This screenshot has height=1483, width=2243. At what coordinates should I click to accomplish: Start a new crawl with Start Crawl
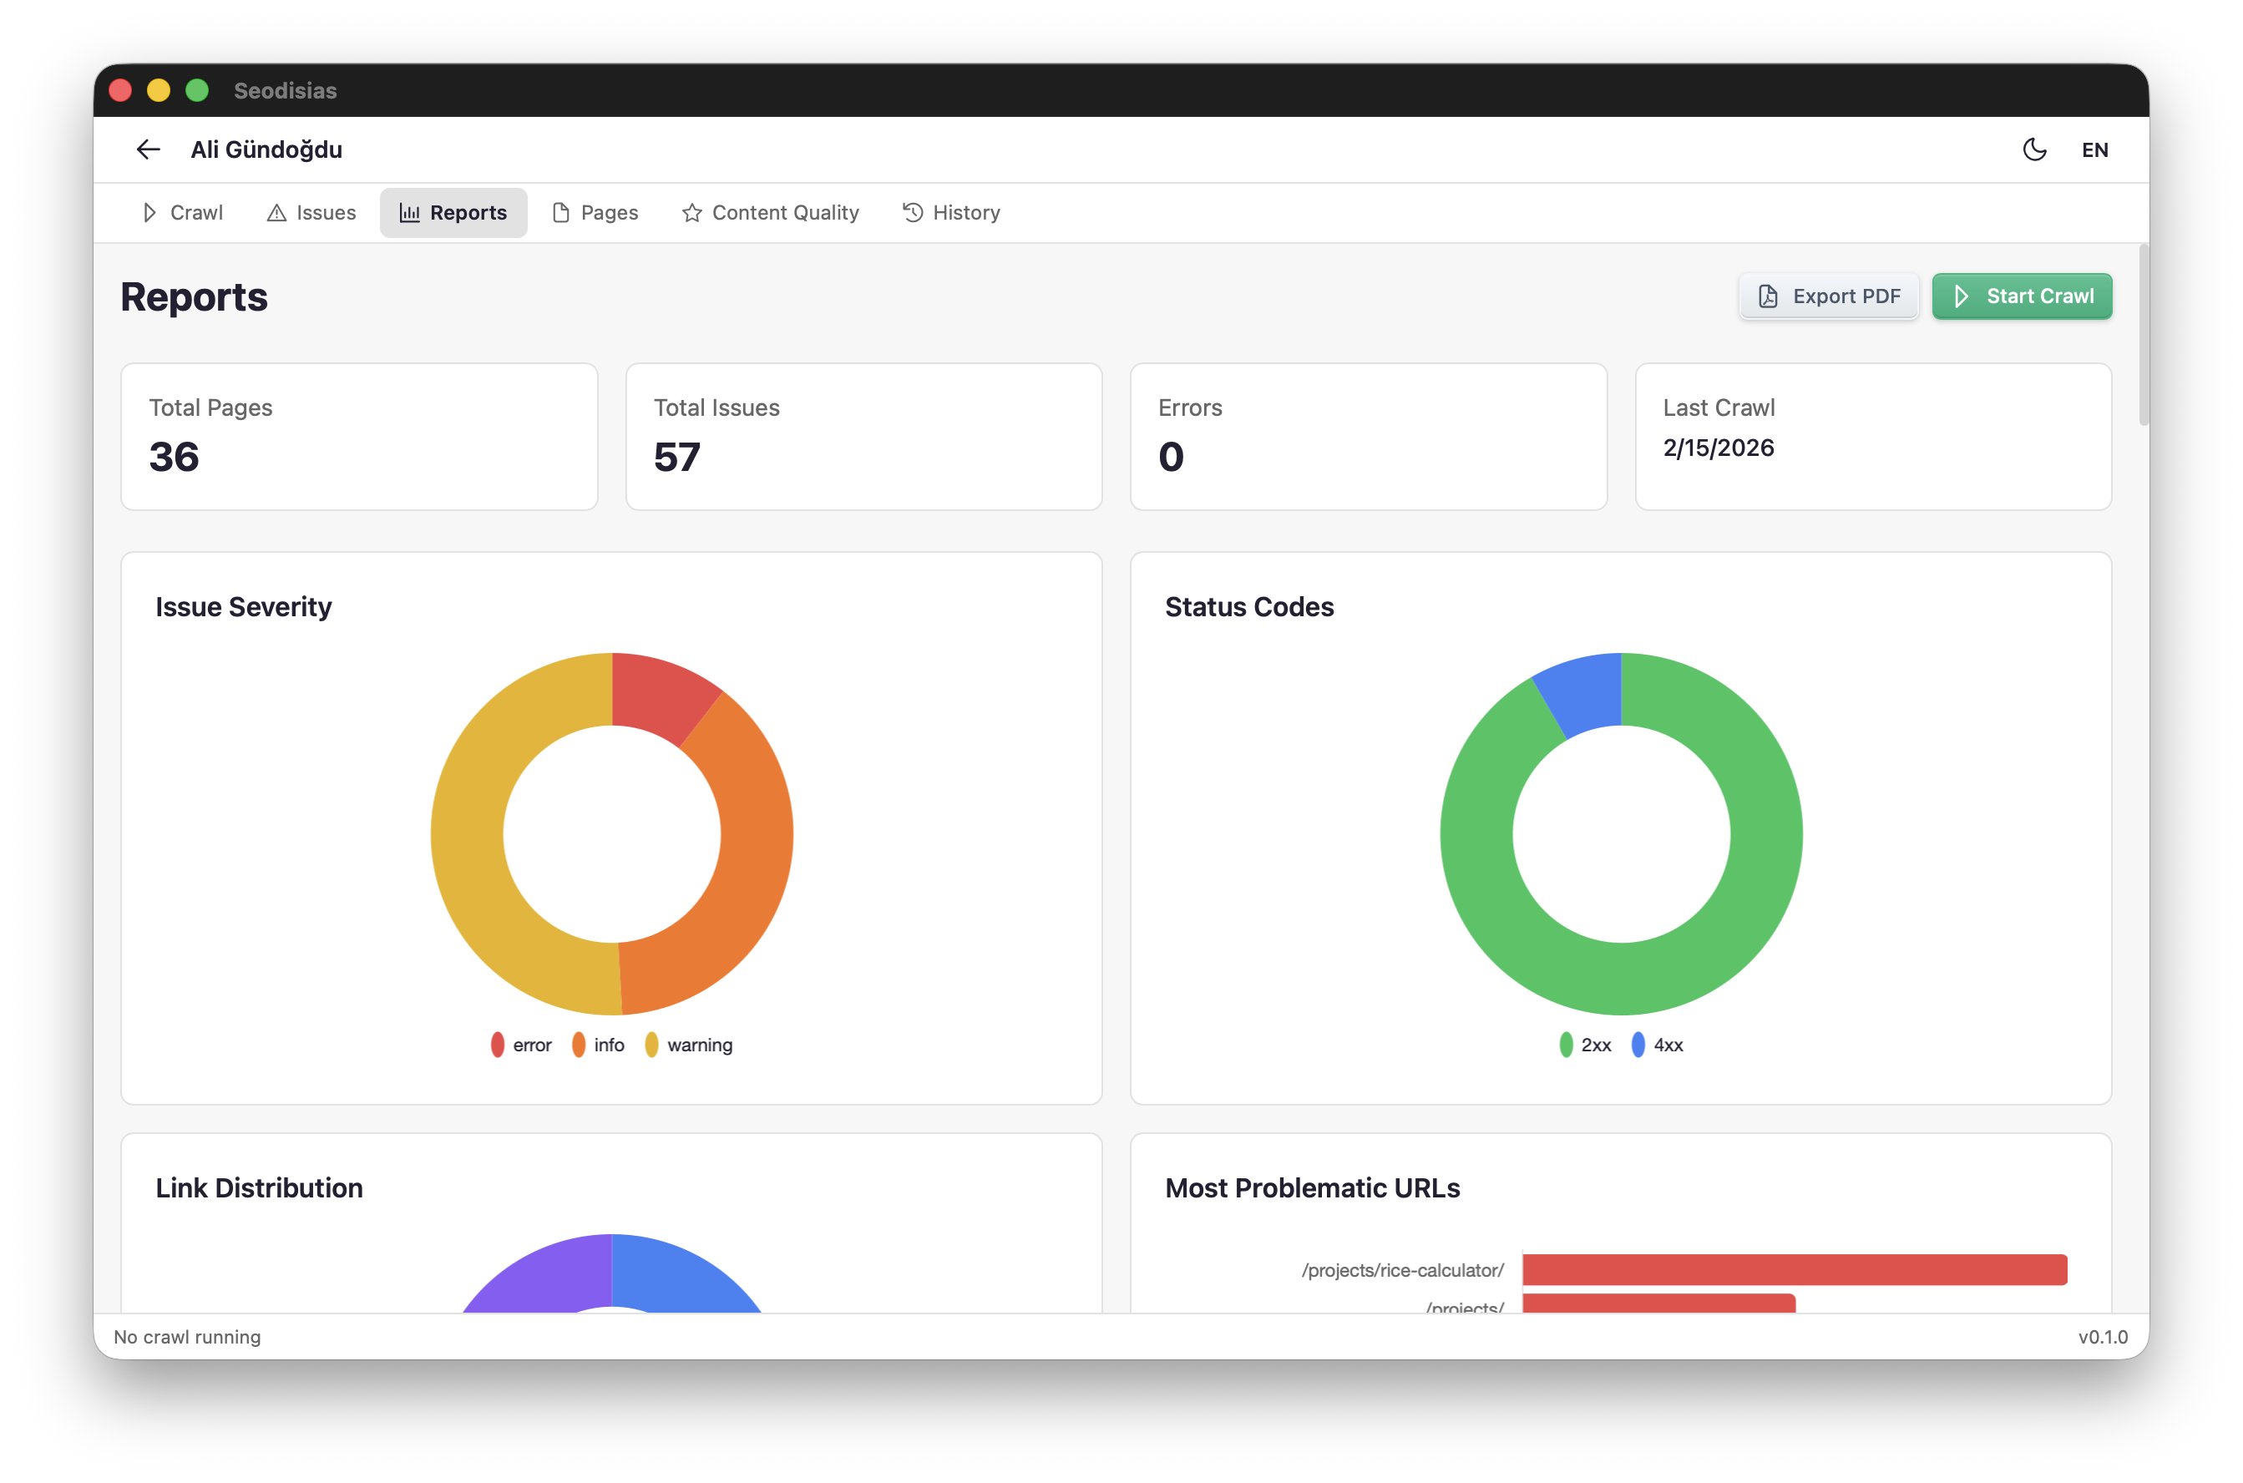pyautogui.click(x=2022, y=296)
